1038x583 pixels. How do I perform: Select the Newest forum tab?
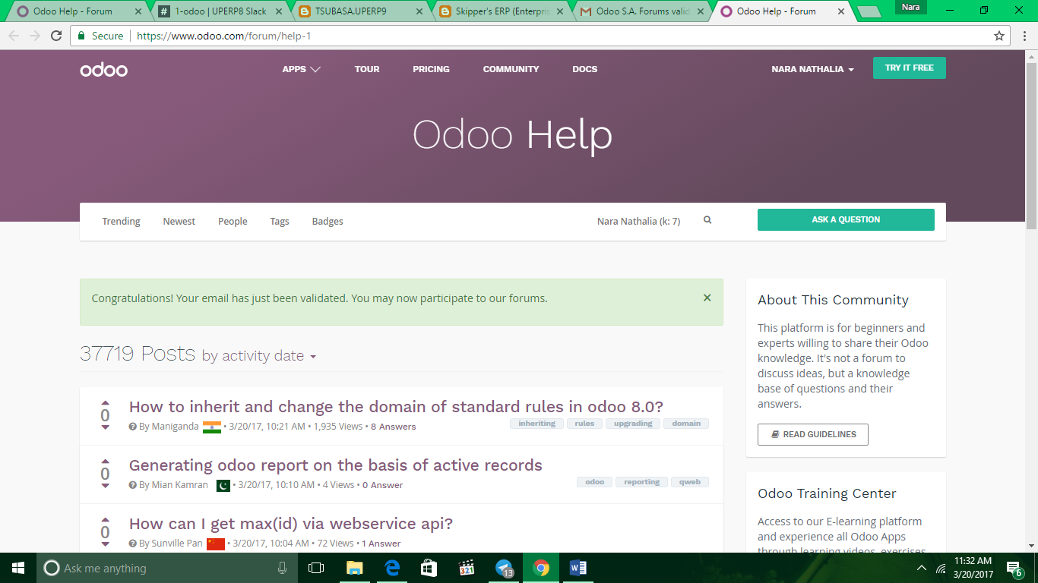click(x=179, y=221)
